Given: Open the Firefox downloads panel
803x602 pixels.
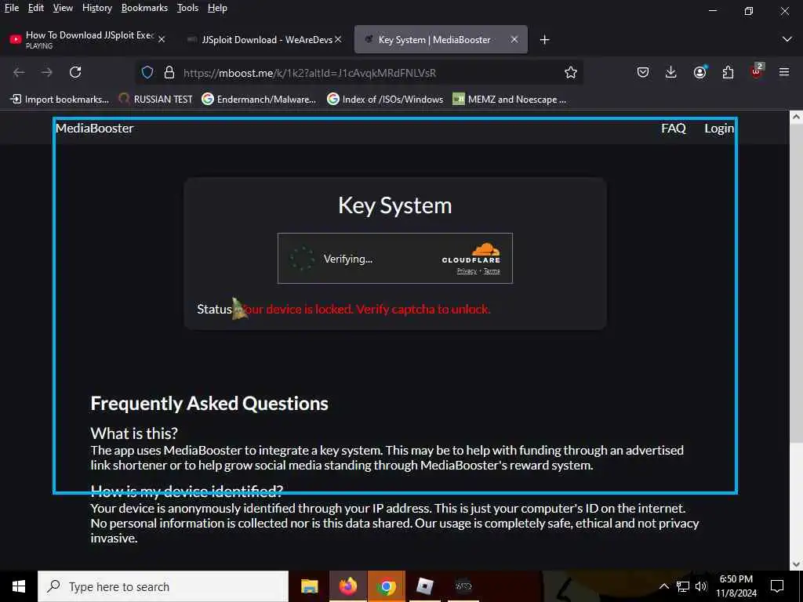Looking at the screenshot, I should click(x=671, y=72).
